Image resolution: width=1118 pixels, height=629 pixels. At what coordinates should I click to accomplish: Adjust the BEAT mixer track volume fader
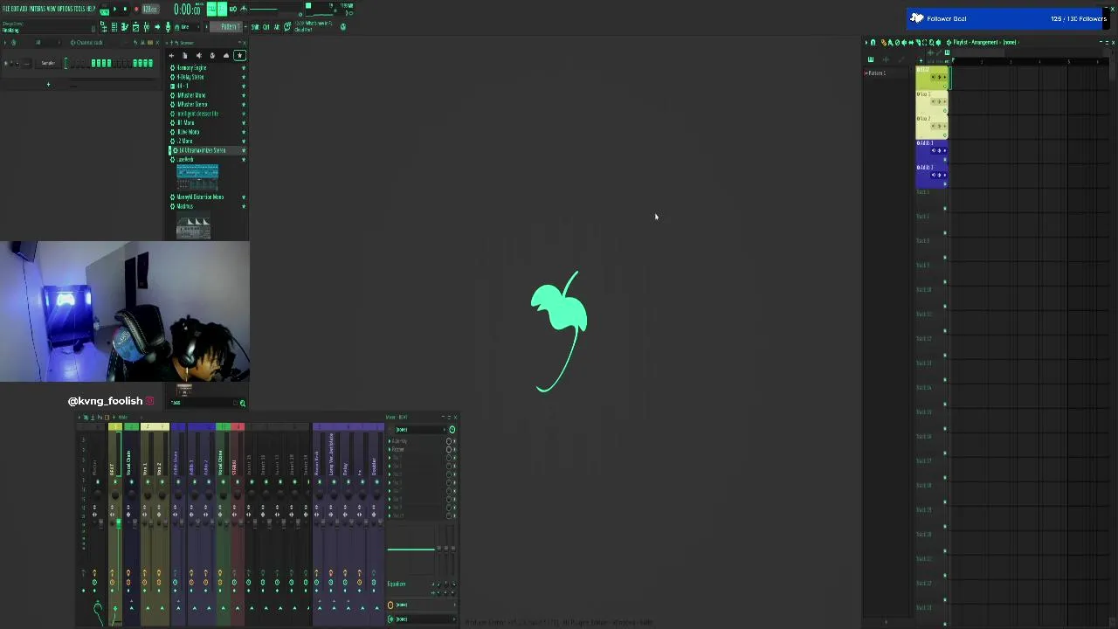[119, 523]
